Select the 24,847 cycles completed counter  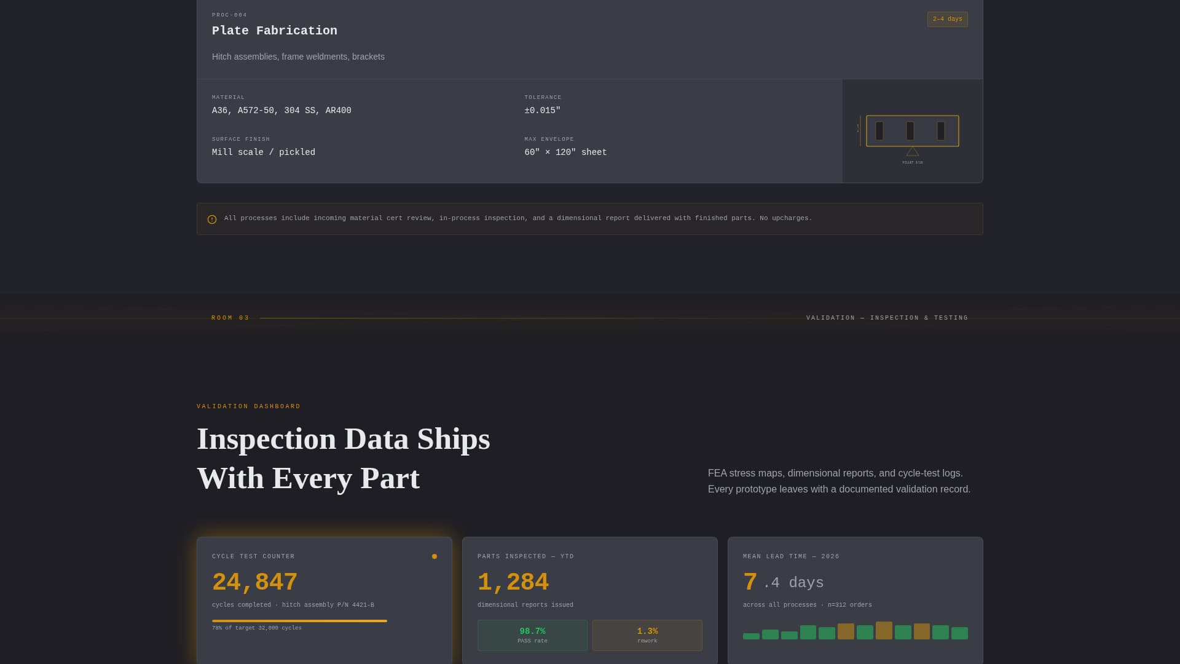[x=254, y=581]
